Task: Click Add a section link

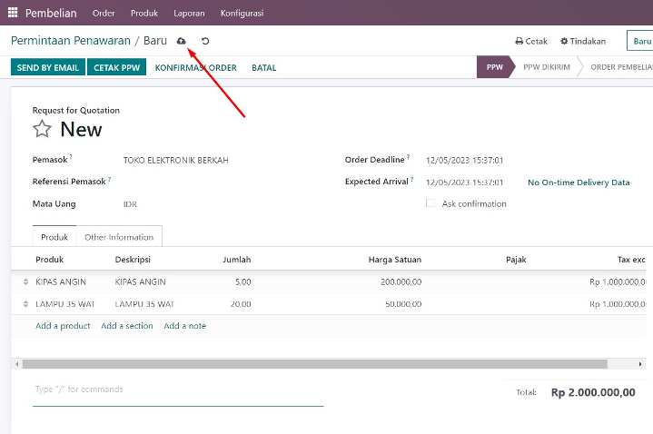Action: [x=127, y=326]
